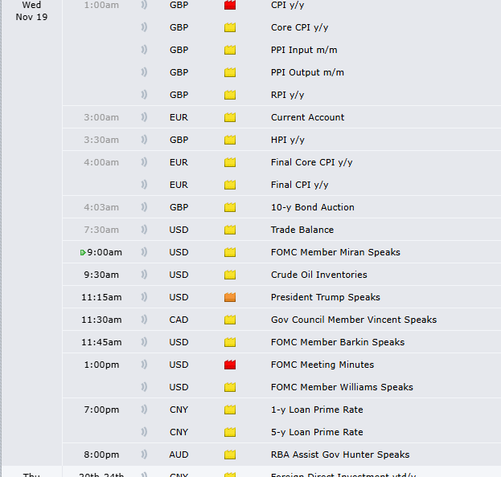Toggle the sound alert for 1-y Loan Prime Rate
Image resolution: width=501 pixels, height=477 pixels.
tap(145, 410)
